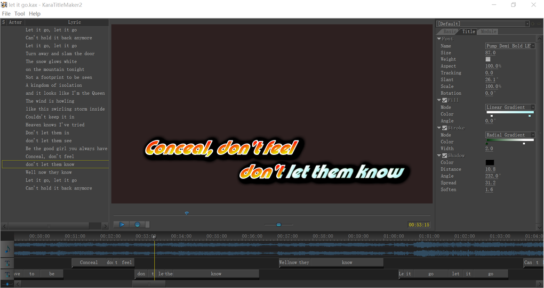The image size is (544, 288).
Task: Open the font Name dropdown
Action: (510, 46)
